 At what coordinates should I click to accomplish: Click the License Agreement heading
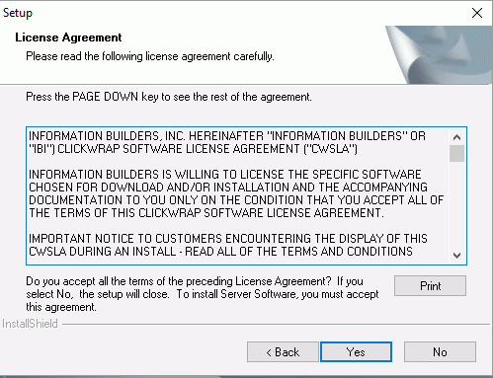tap(68, 38)
